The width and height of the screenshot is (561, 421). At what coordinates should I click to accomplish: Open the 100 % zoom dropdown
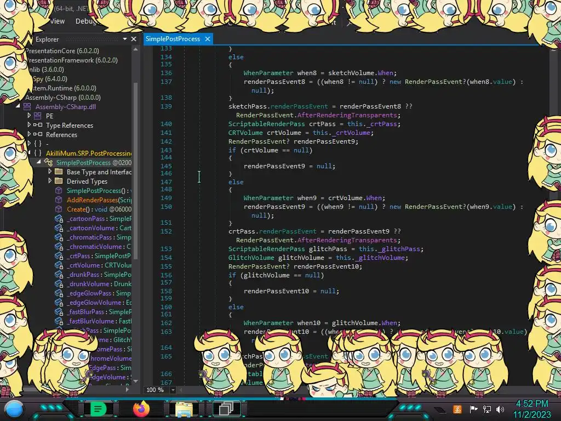173,390
